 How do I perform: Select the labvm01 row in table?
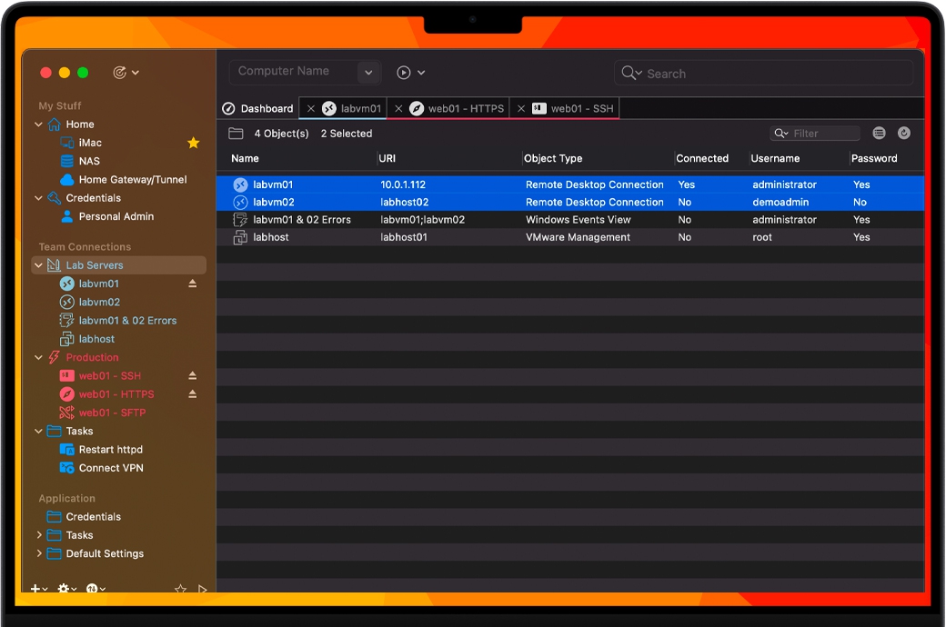point(570,184)
